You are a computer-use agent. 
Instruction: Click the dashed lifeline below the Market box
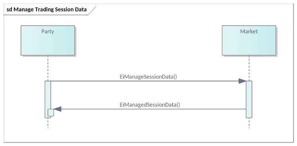click(249, 68)
